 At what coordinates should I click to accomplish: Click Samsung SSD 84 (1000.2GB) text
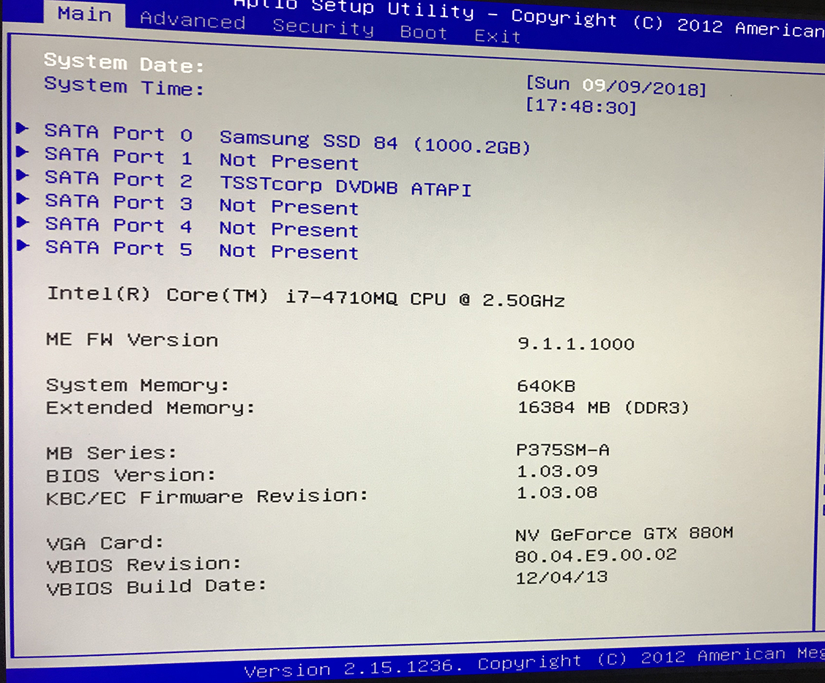pyautogui.click(x=375, y=142)
